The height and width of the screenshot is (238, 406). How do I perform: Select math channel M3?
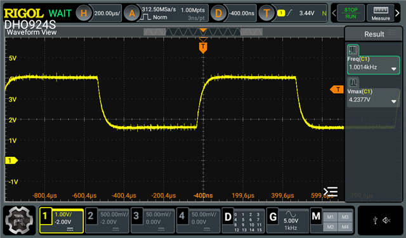(x=345, y=217)
